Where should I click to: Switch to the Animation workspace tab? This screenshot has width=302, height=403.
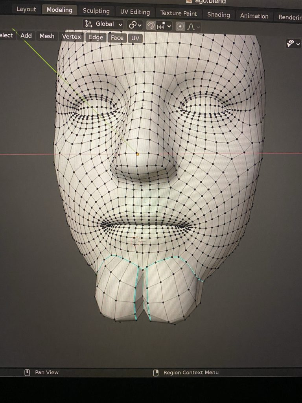click(x=254, y=16)
